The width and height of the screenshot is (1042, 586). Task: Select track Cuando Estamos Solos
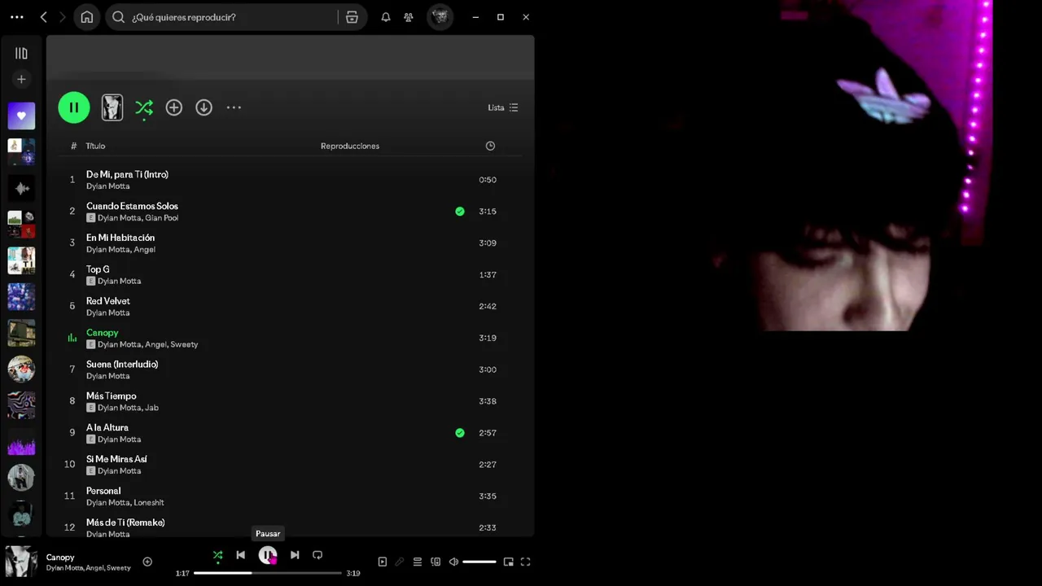pos(132,206)
